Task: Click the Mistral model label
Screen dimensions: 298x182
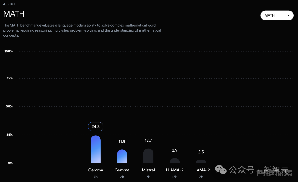Action: pos(148,170)
